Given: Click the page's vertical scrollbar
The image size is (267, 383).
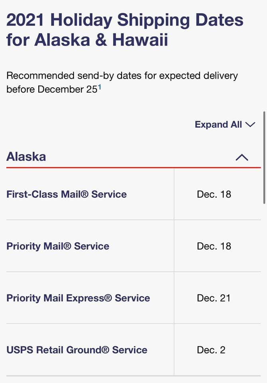Looking at the screenshot, I should (264, 156).
